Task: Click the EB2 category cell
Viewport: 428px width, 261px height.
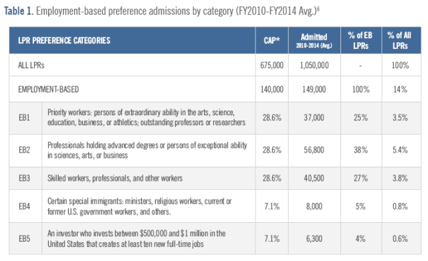Action: [x=24, y=150]
